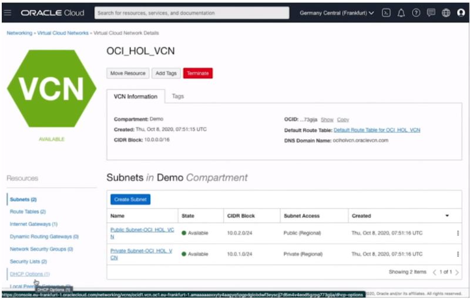Click the search resources input field
This screenshot has height=299, width=470.
pos(192,13)
